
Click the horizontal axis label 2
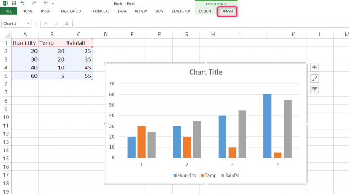click(x=187, y=164)
